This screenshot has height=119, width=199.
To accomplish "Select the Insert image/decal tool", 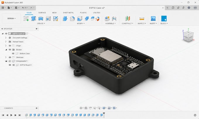I will pos(153,19).
